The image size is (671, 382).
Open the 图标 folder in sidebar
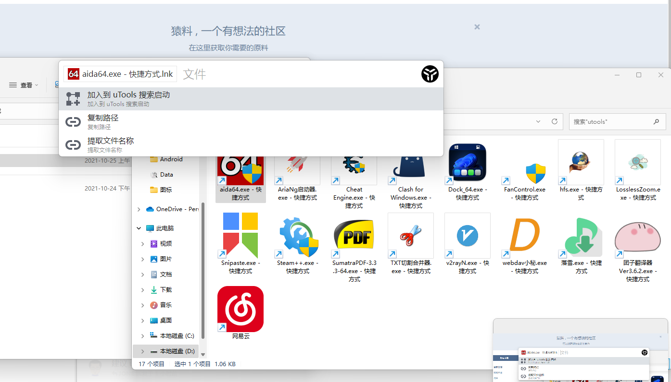click(x=161, y=190)
